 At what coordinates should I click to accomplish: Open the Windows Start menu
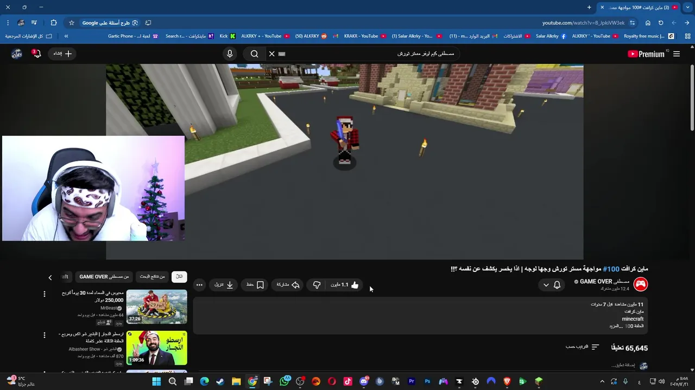(156, 381)
